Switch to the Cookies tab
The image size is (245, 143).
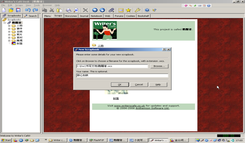(x=130, y=16)
